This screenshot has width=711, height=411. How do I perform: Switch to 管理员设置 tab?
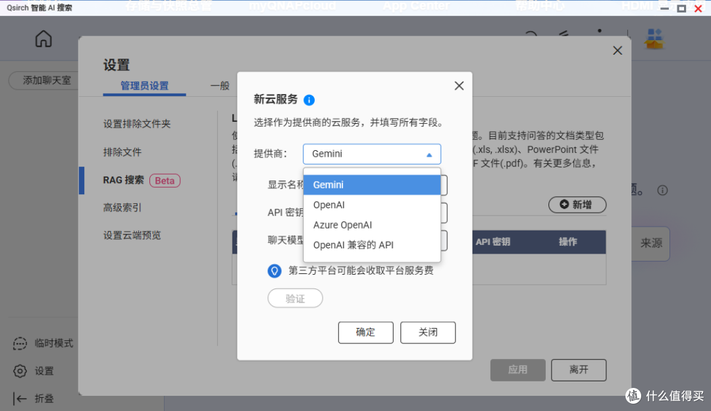click(144, 85)
